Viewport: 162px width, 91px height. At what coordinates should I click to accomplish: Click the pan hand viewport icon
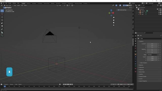114,20
